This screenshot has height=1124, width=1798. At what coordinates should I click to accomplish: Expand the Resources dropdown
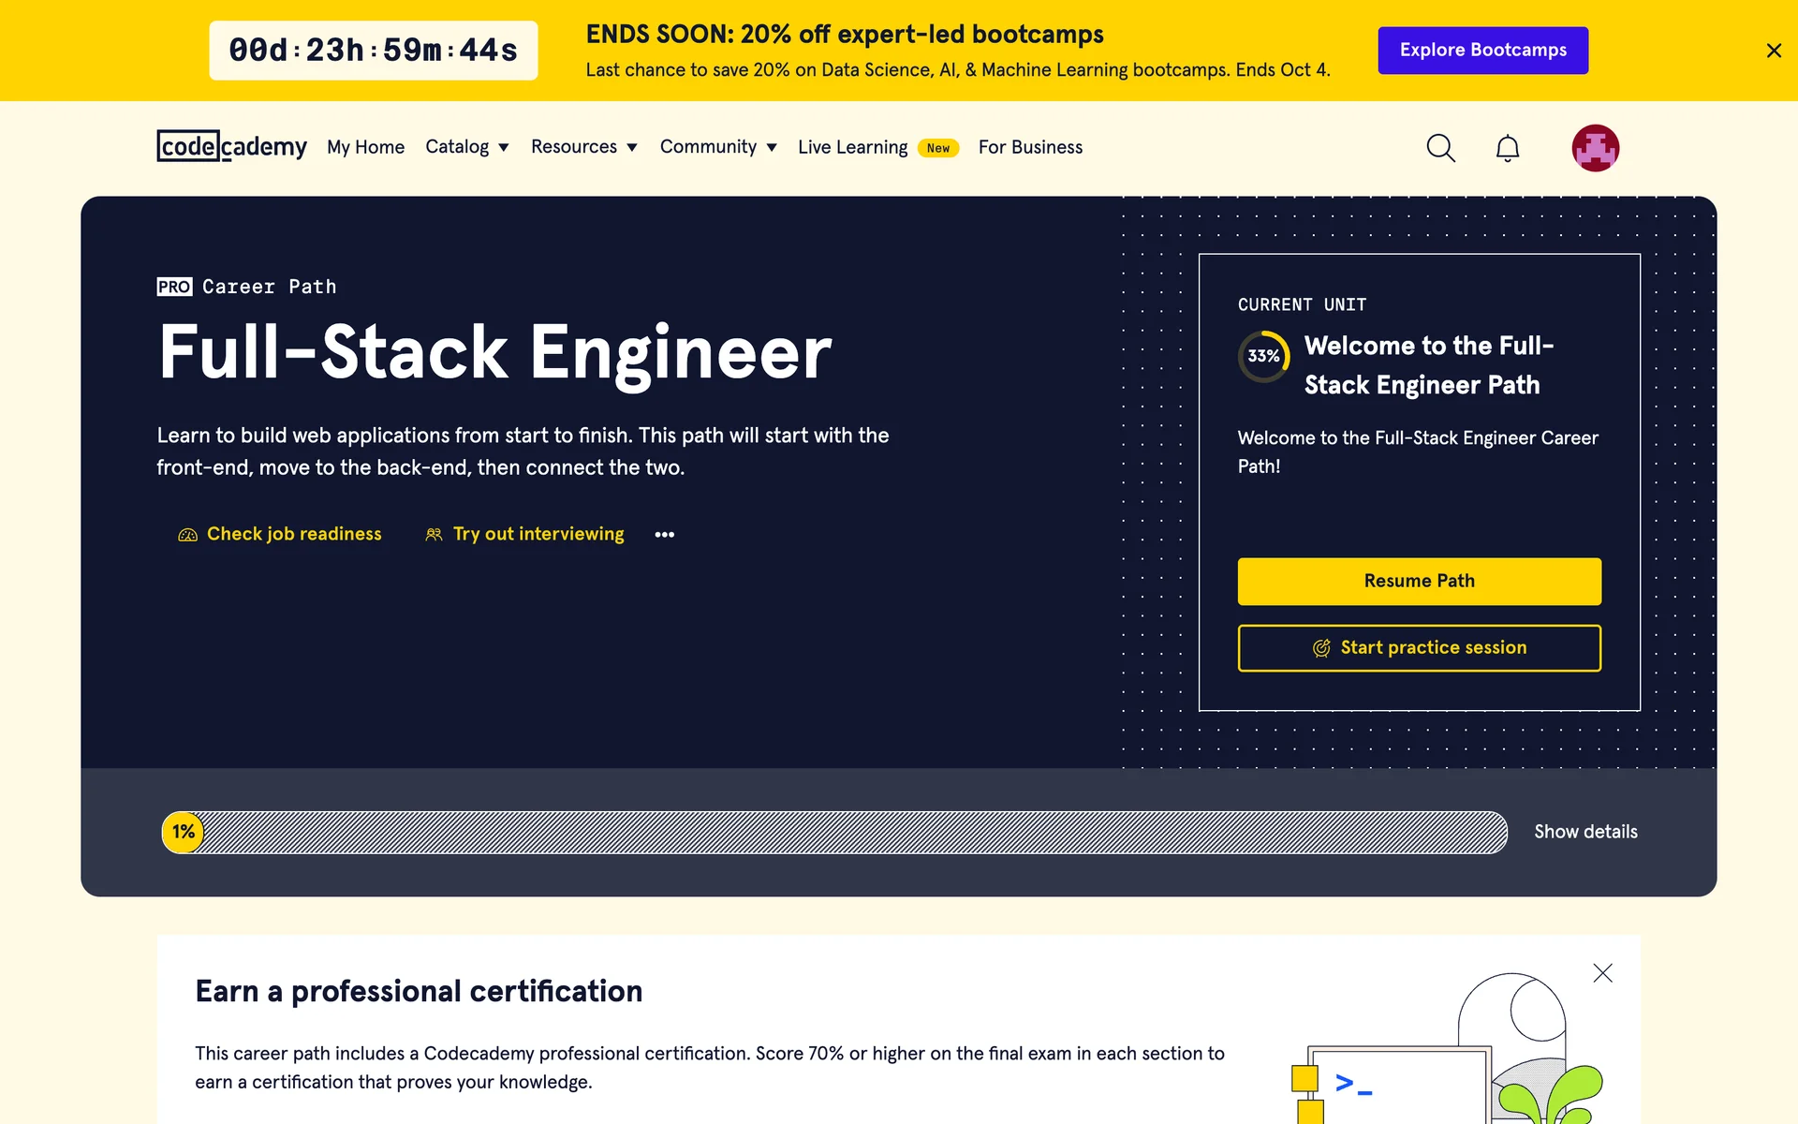[x=583, y=147]
